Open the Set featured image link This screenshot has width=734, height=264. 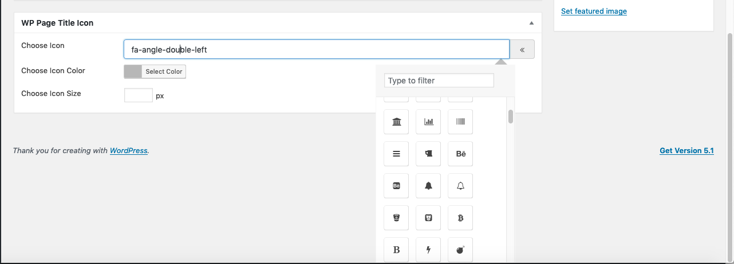point(594,11)
